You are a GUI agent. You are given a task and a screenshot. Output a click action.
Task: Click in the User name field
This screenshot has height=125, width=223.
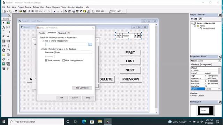click(73, 52)
